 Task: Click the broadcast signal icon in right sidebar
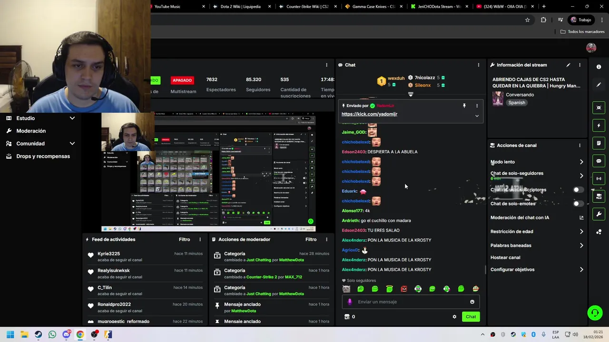click(599, 179)
